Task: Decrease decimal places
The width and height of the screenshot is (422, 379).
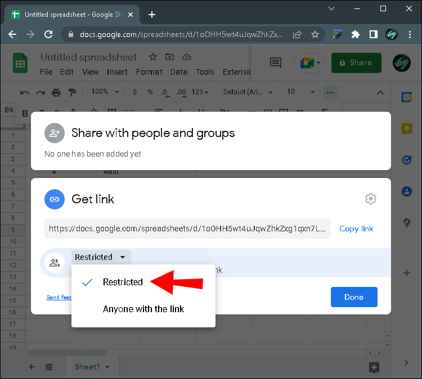Action: coord(165,93)
